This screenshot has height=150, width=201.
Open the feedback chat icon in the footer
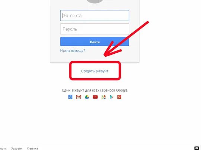click(x=197, y=148)
